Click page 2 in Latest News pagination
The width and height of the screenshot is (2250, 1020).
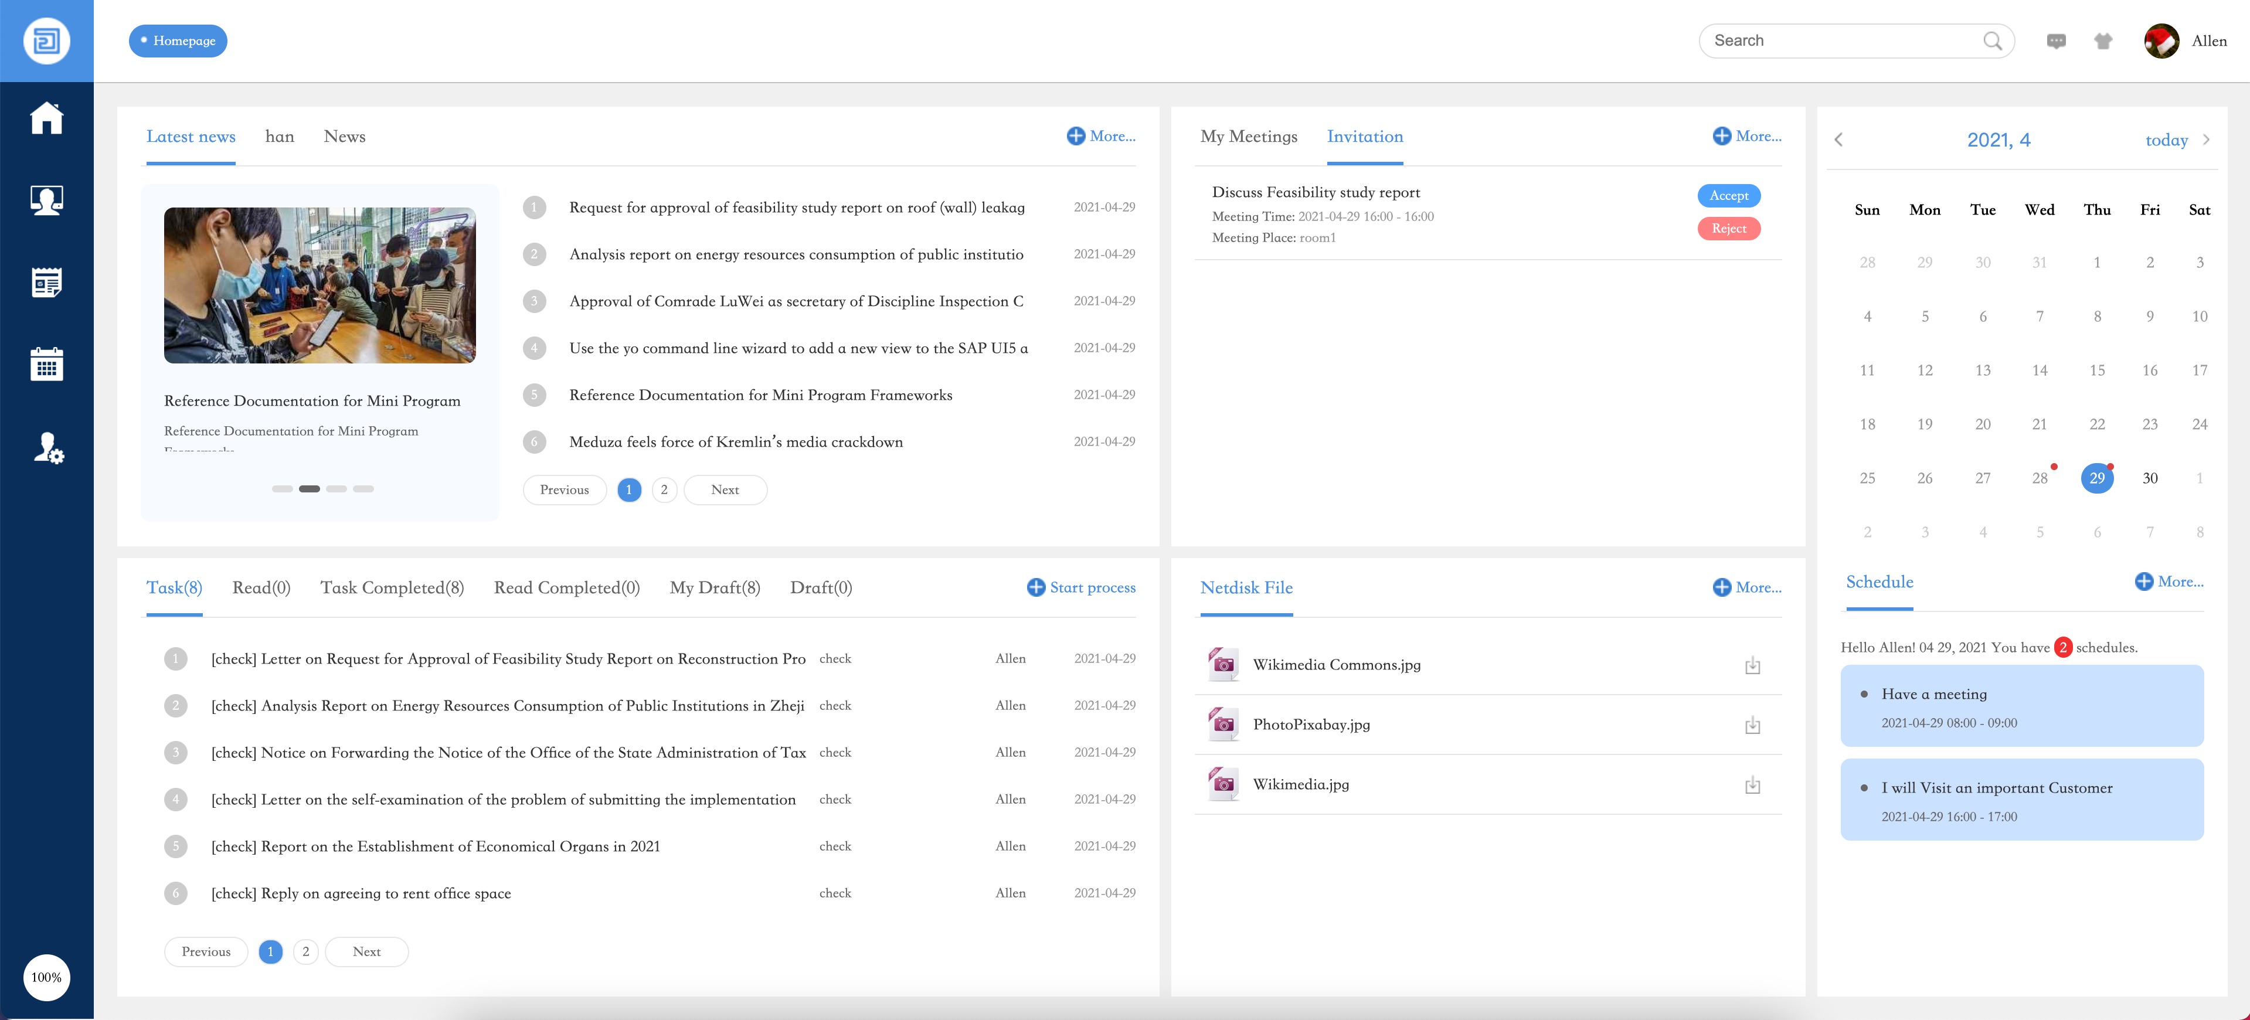(x=664, y=489)
